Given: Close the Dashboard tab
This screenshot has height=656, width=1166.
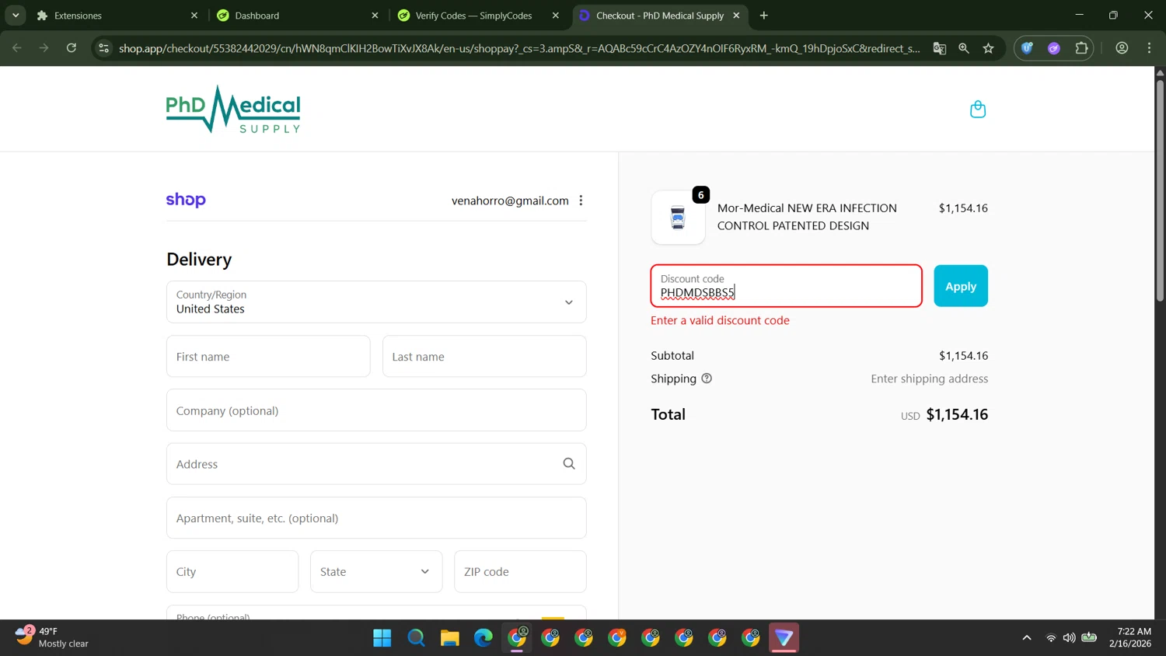Looking at the screenshot, I should (375, 16).
